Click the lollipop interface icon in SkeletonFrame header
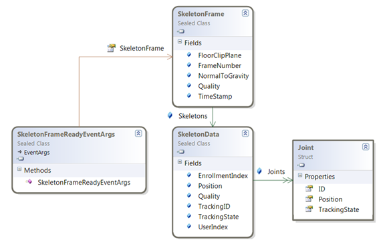This screenshot has height=244, width=385. point(181,31)
